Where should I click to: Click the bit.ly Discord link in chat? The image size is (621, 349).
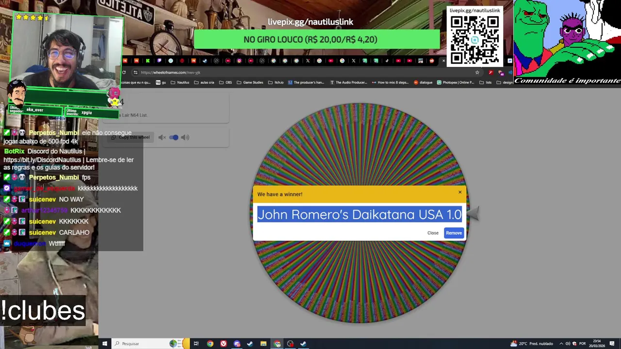(x=42, y=159)
